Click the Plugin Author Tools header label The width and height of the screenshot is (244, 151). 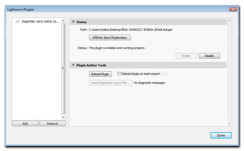[x=91, y=65]
